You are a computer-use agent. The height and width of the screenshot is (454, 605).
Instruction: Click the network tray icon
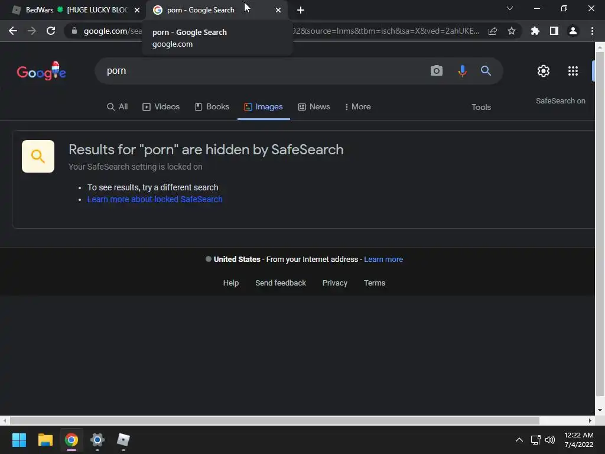[535, 440]
